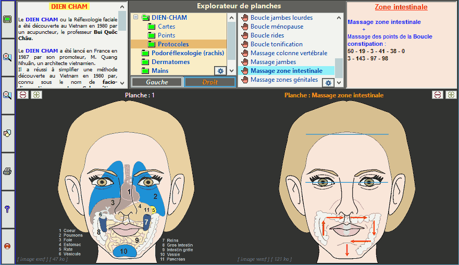The width and height of the screenshot is (459, 265).
Task: Click the hand icon beside Massage zones génitales
Action: click(245, 80)
